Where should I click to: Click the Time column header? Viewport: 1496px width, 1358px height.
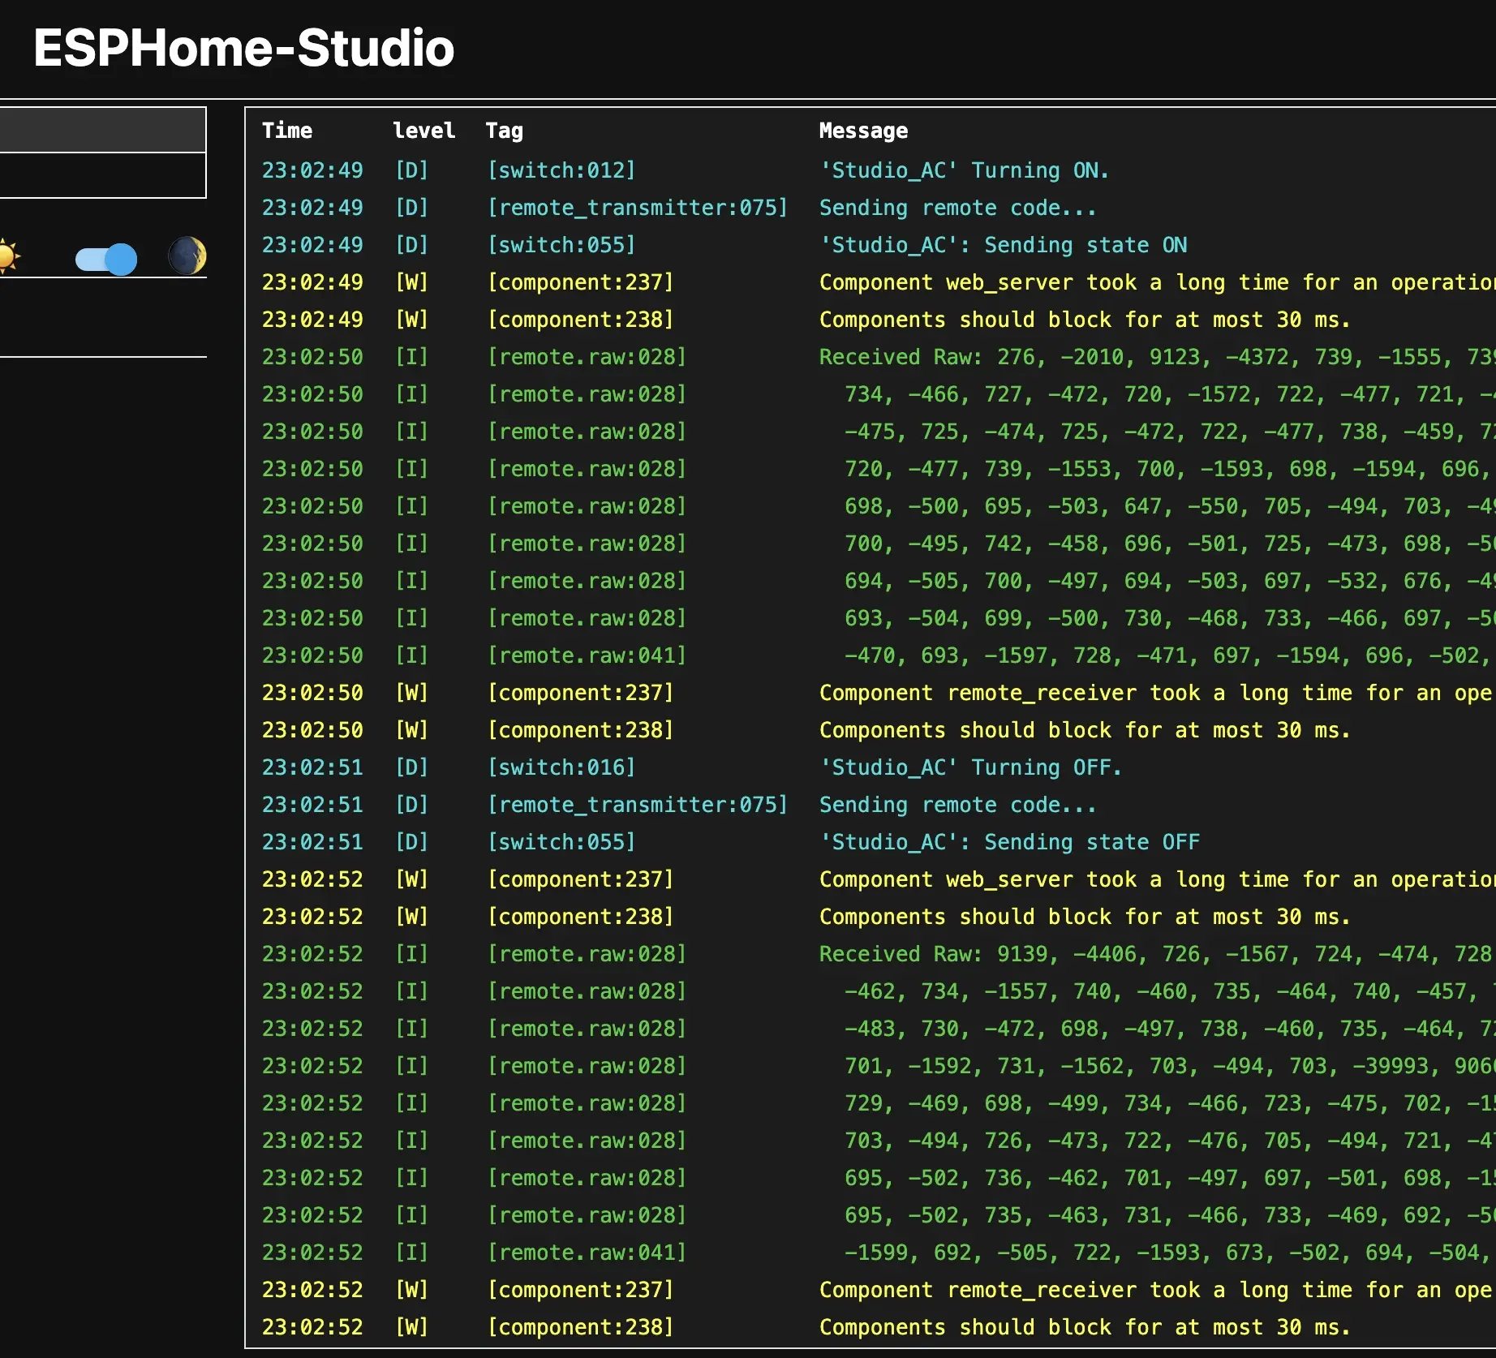287,131
